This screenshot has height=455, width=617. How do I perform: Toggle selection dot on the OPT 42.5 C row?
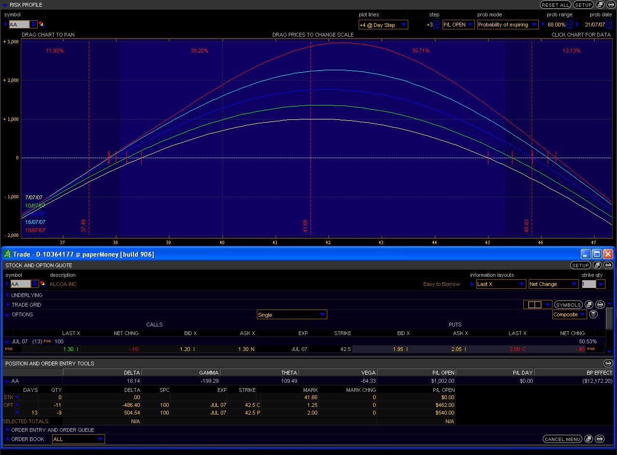(x=17, y=405)
